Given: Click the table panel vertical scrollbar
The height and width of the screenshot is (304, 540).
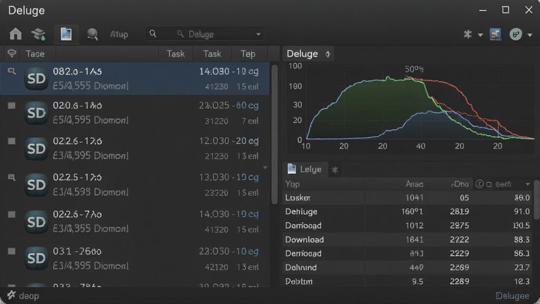Looking at the screenshot, I should 536,199.
